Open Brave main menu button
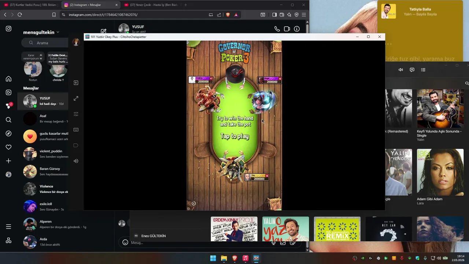469x264 pixels. click(304, 15)
